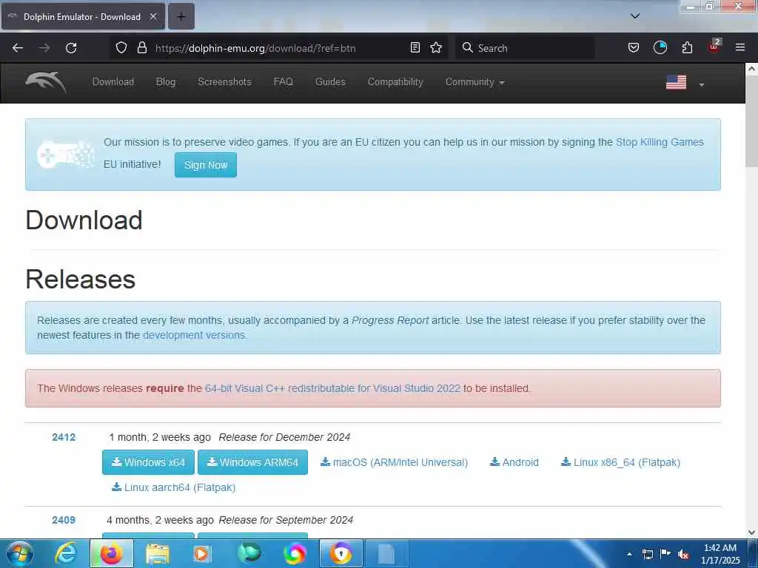Open the extensions puzzle icon
Image resolution: width=758 pixels, height=568 pixels.
[687, 47]
